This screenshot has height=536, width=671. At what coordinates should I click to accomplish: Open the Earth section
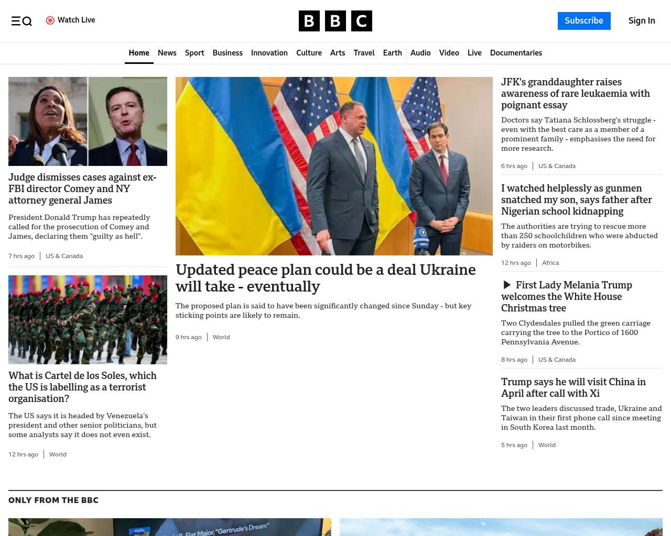tap(393, 53)
